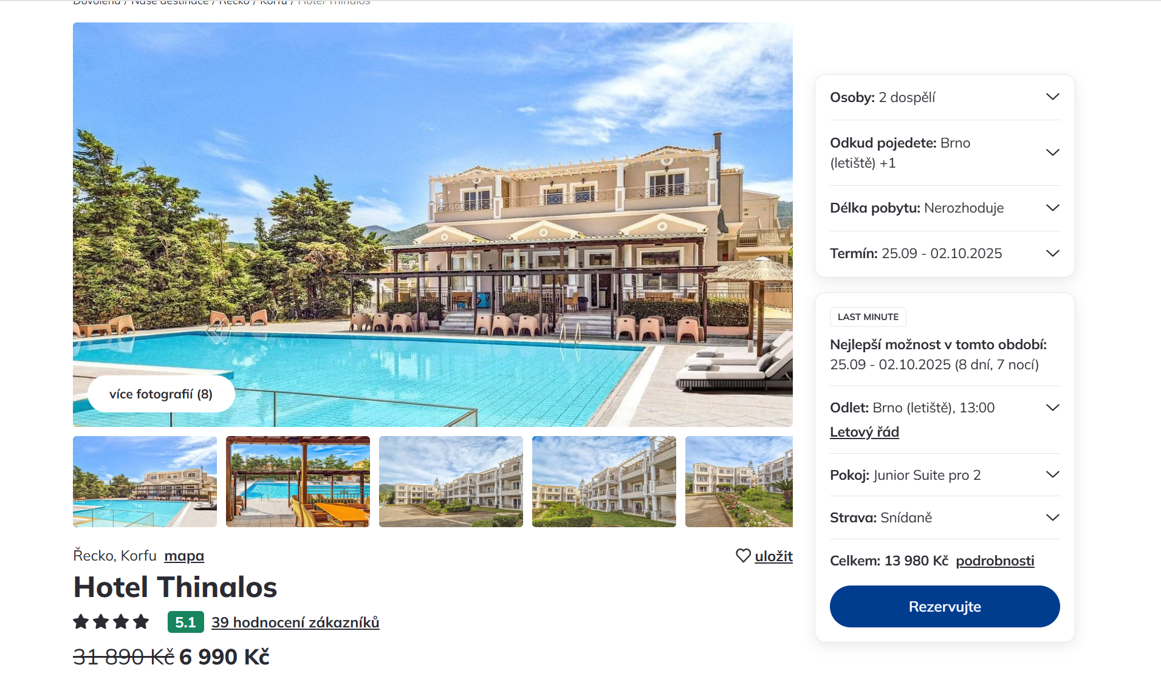The image size is (1161, 693).
Task: Click the Rezervujte button
Action: 945,606
